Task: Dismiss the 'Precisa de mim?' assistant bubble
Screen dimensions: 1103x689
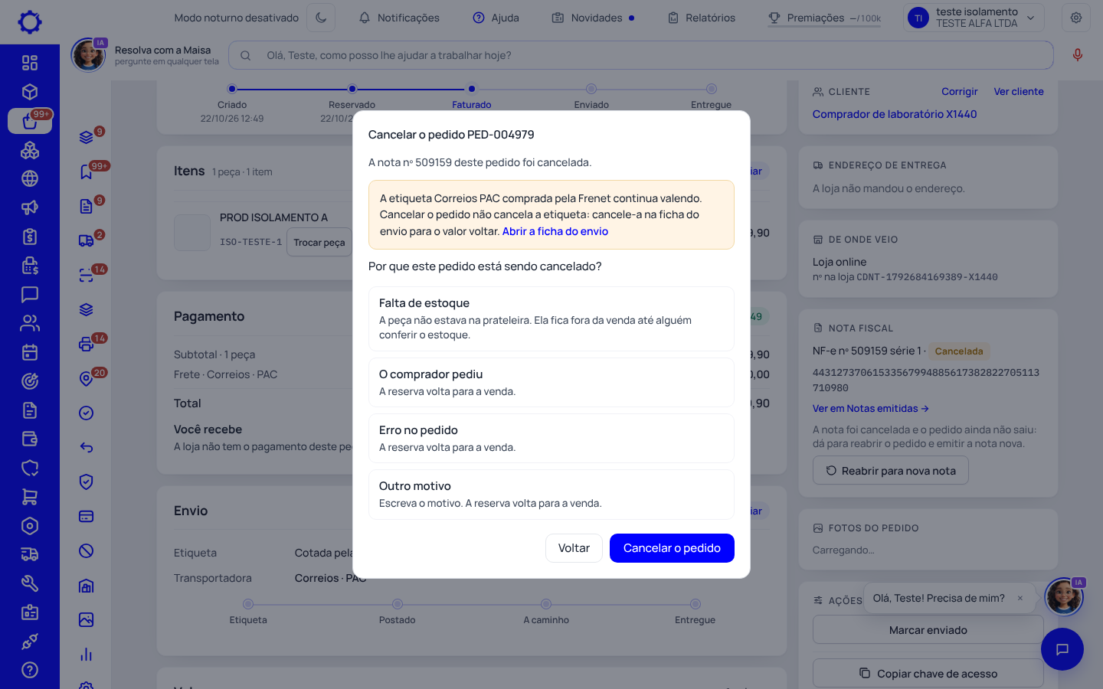Action: 1020,599
